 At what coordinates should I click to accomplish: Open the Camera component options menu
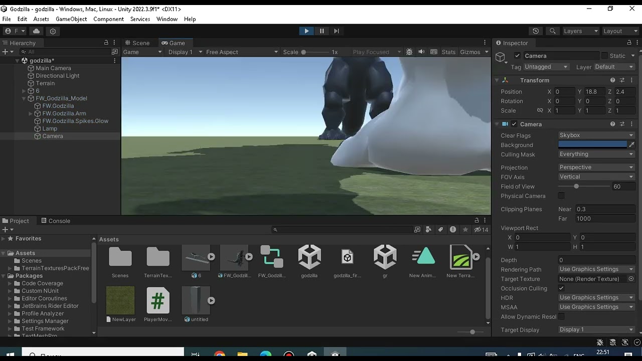coord(631,124)
